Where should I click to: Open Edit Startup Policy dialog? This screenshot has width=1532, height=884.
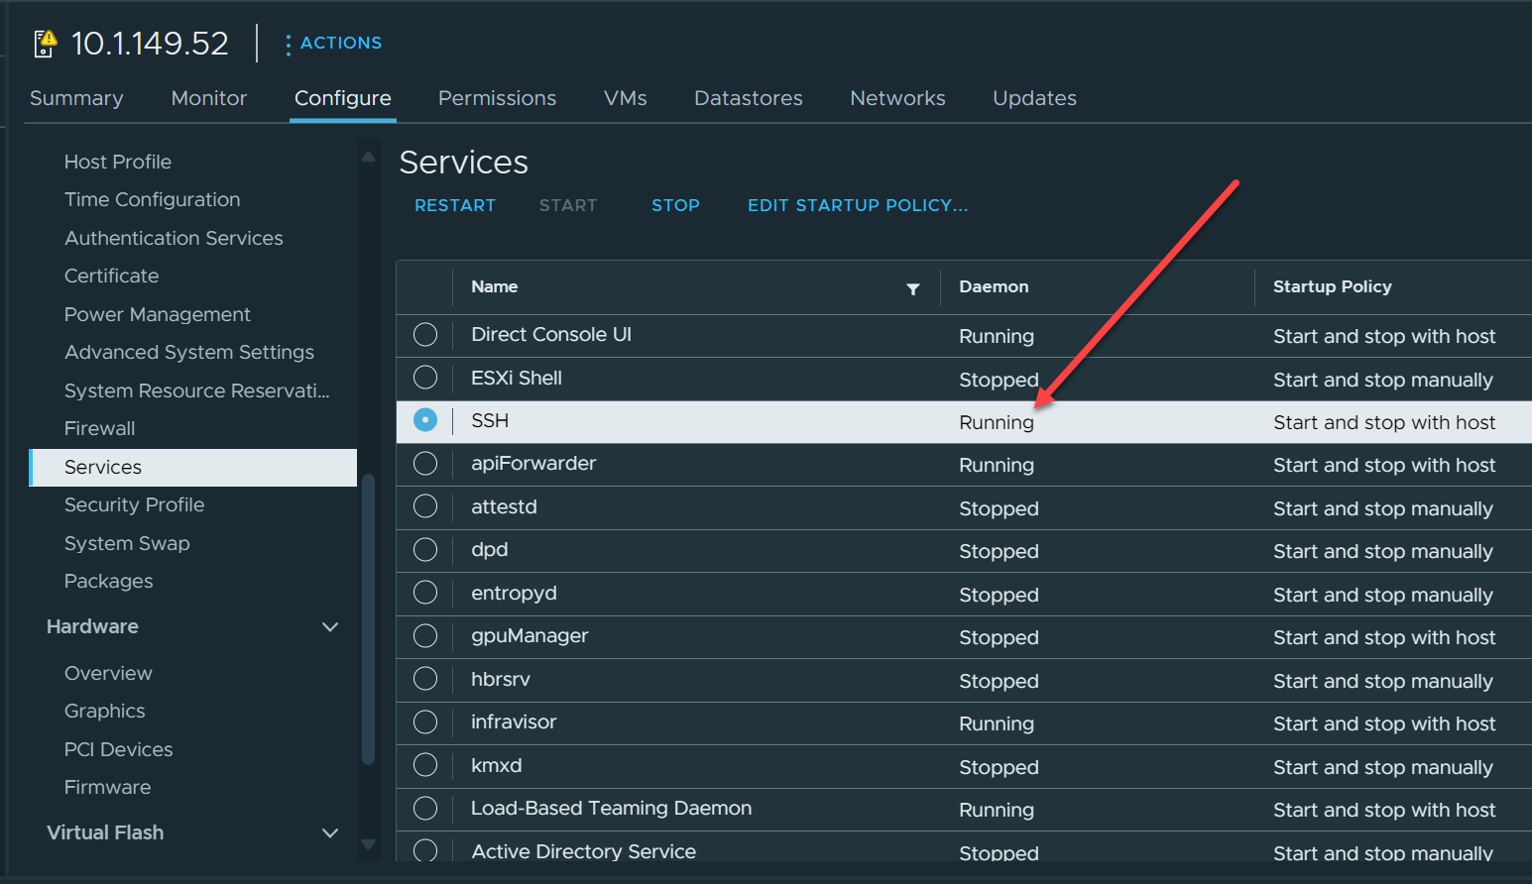[857, 205]
